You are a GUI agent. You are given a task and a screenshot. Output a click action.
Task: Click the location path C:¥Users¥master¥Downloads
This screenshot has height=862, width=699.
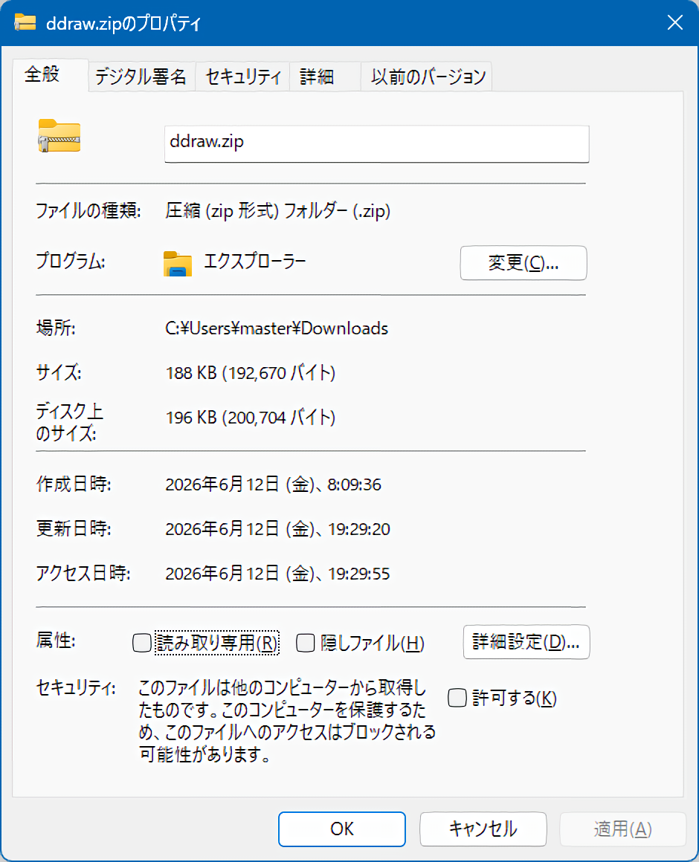point(277,328)
